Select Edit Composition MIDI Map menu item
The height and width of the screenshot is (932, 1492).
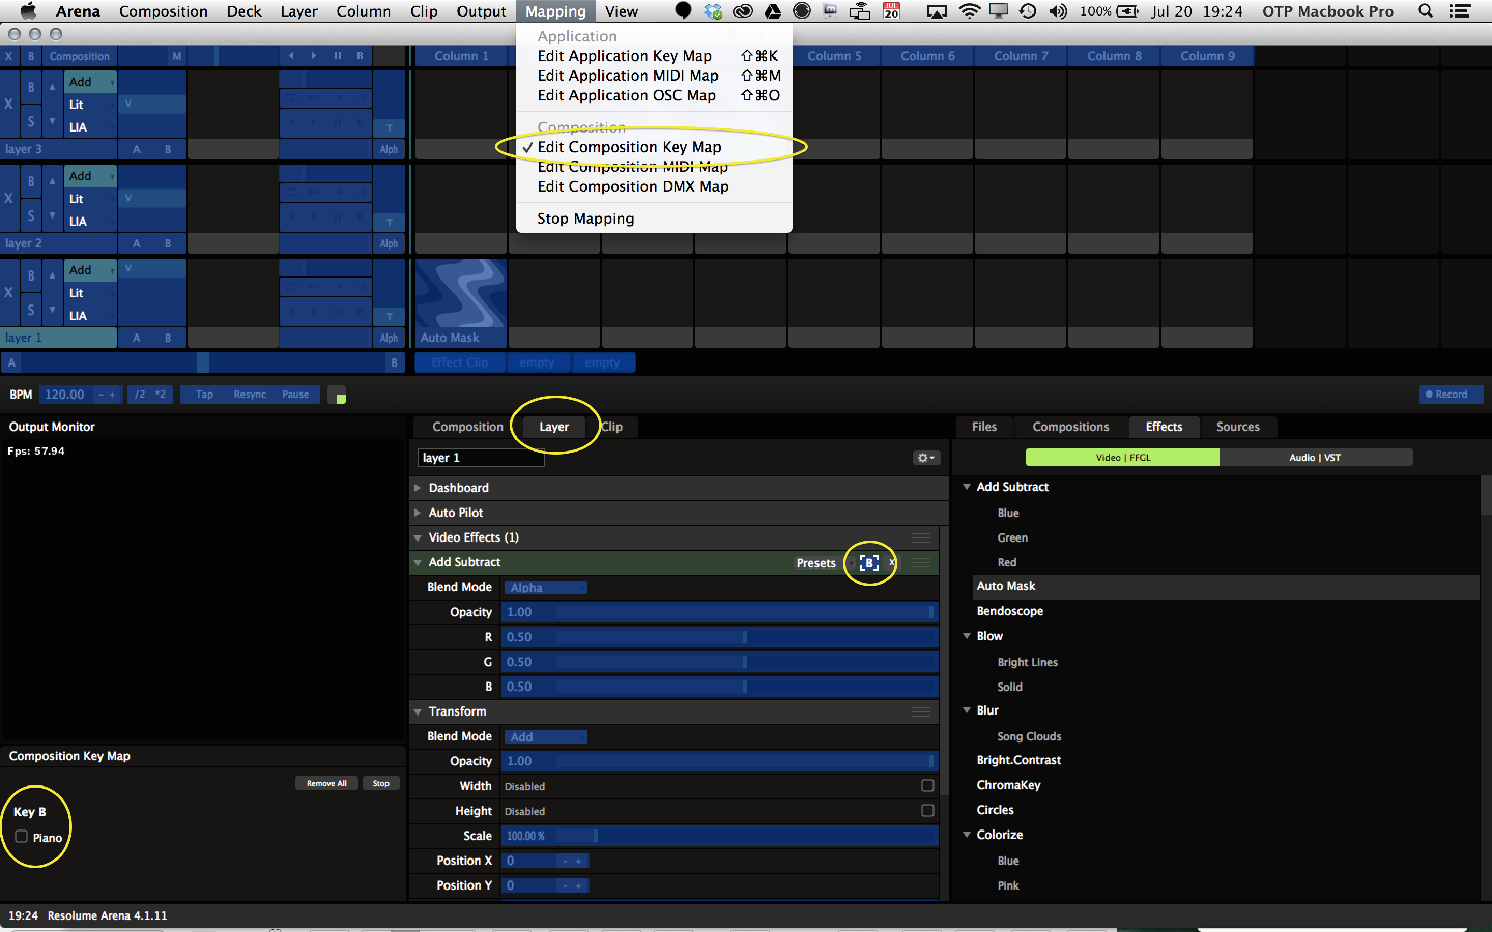point(632,167)
